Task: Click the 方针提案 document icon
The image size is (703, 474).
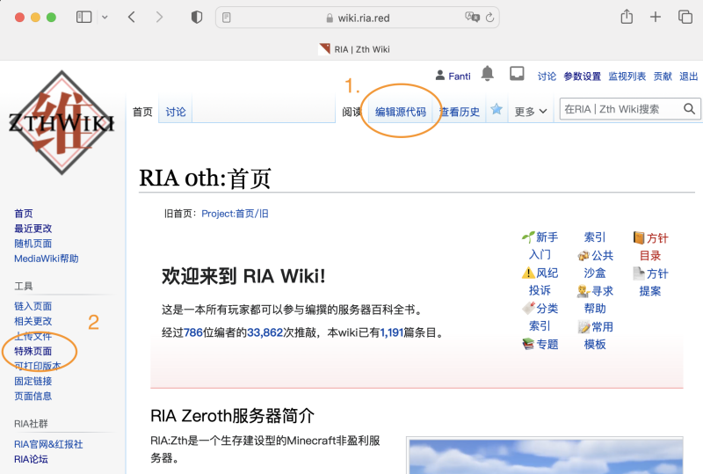Action: point(639,273)
